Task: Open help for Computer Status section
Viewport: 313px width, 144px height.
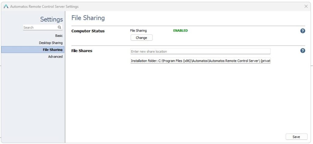Action: [x=303, y=31]
